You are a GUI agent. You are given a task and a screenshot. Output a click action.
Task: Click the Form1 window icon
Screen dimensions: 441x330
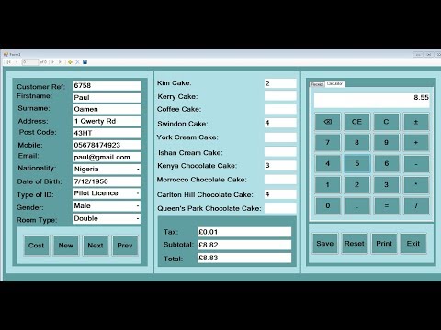tap(6, 54)
